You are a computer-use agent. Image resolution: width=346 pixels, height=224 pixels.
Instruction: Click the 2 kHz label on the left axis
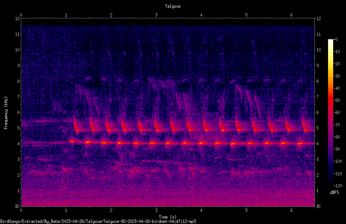(x=19, y=175)
